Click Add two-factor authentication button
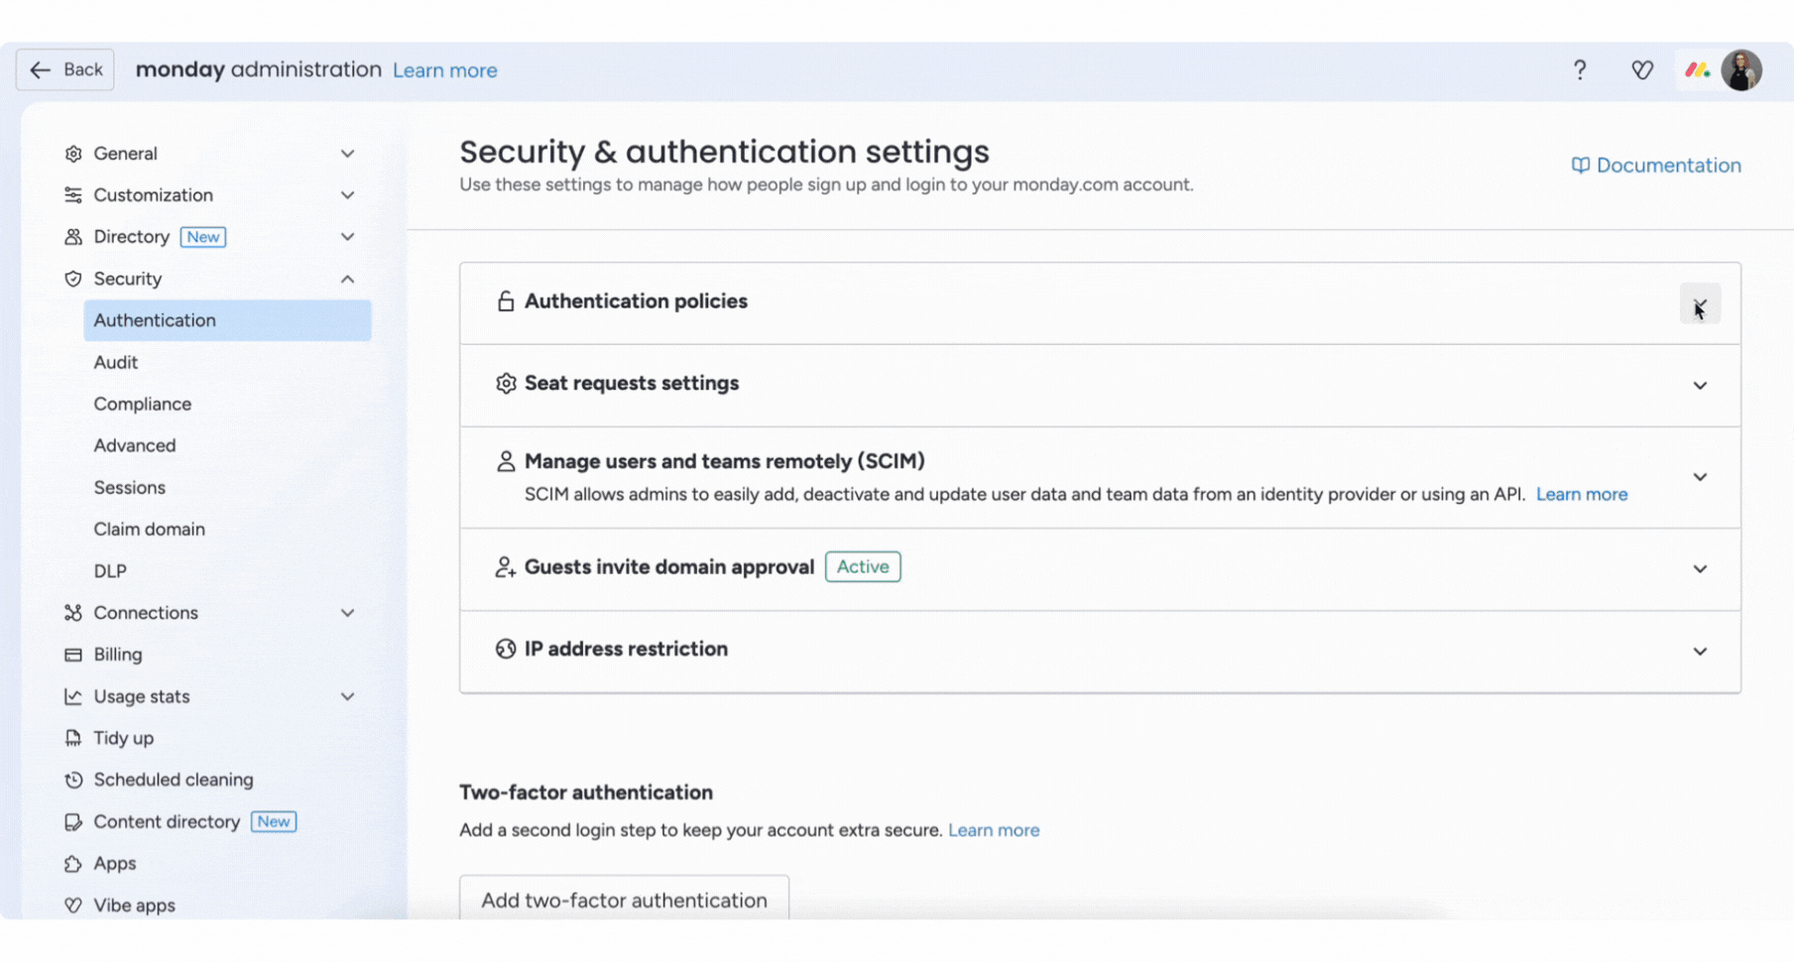Screen dimensions: 1794x962 coord(624,898)
